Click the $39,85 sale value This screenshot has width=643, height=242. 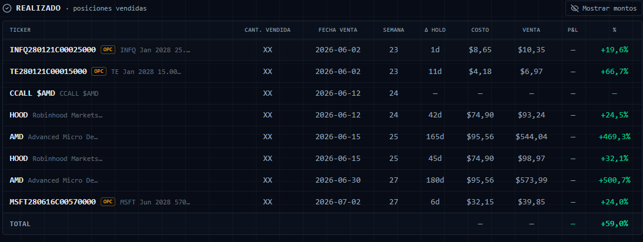[531, 202]
